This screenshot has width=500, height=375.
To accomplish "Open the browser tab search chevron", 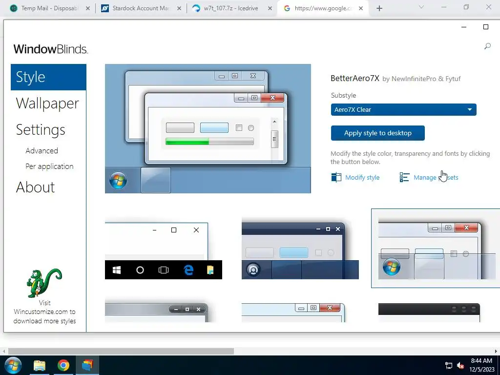I will pyautogui.click(x=421, y=7).
